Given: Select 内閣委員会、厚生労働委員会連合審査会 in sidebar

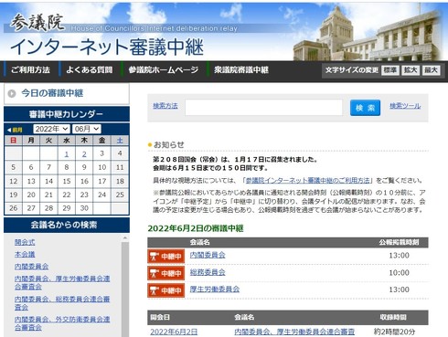Looking at the screenshot, I should click(x=62, y=282).
